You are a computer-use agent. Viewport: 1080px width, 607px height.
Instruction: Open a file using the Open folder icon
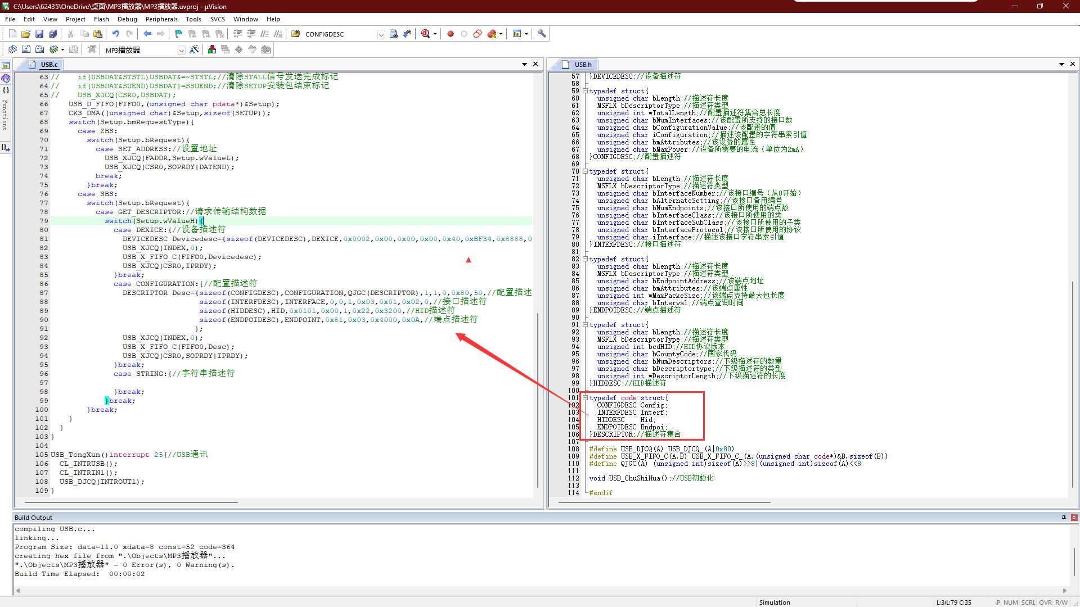pos(26,34)
